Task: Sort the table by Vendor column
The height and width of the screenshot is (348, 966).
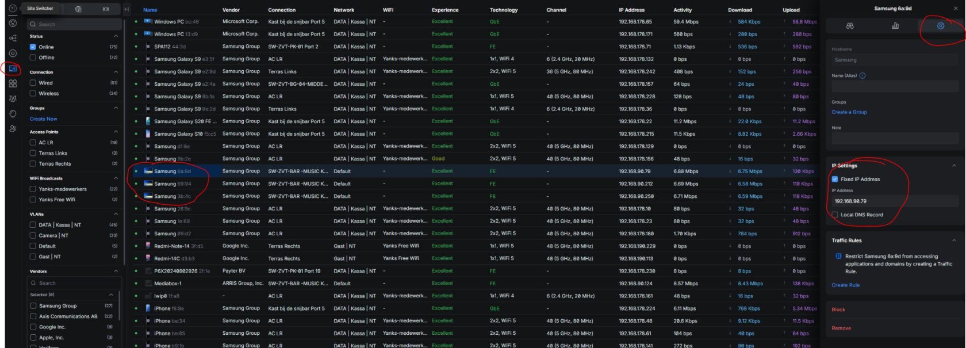Action: coord(230,10)
